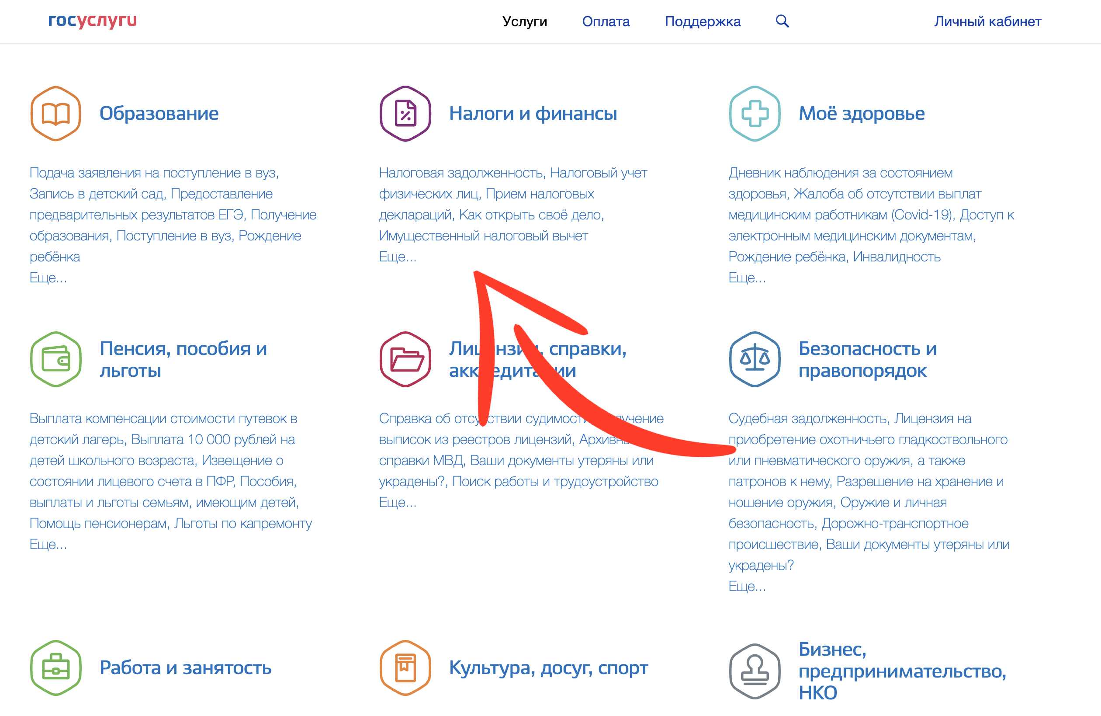Click 'Доступ к электронным медицинским документам'
1101x716 pixels.
pyautogui.click(x=872, y=226)
